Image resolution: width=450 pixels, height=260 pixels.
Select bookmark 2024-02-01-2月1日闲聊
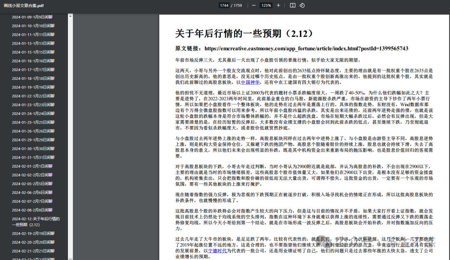32,166
